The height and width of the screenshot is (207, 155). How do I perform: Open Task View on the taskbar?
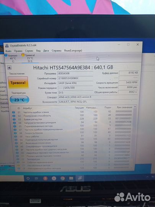[x=36, y=179]
